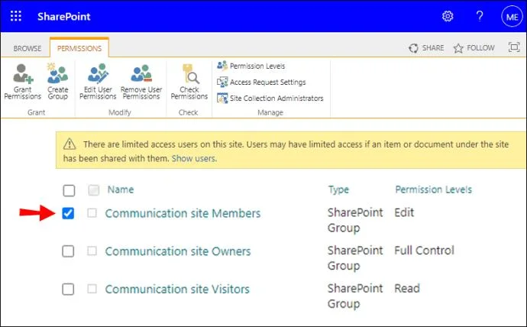Image resolution: width=527 pixels, height=327 pixels.
Task: Open the Communication site Members group link
Action: 183,213
